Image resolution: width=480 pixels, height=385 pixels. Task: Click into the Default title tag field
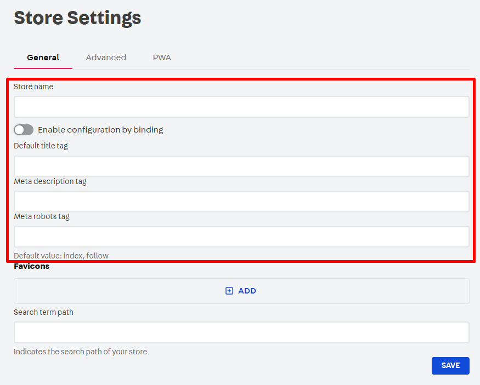(x=241, y=166)
